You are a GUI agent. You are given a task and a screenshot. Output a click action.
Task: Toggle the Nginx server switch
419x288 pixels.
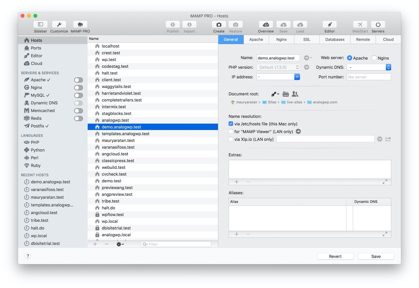(78, 88)
